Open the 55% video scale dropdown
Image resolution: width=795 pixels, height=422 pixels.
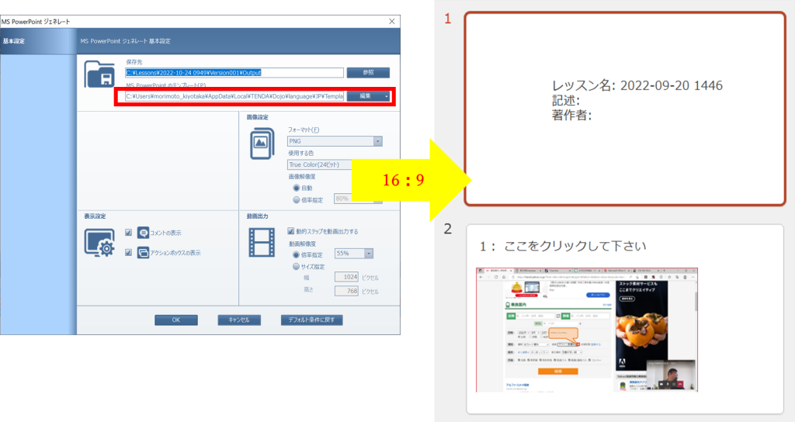point(369,254)
